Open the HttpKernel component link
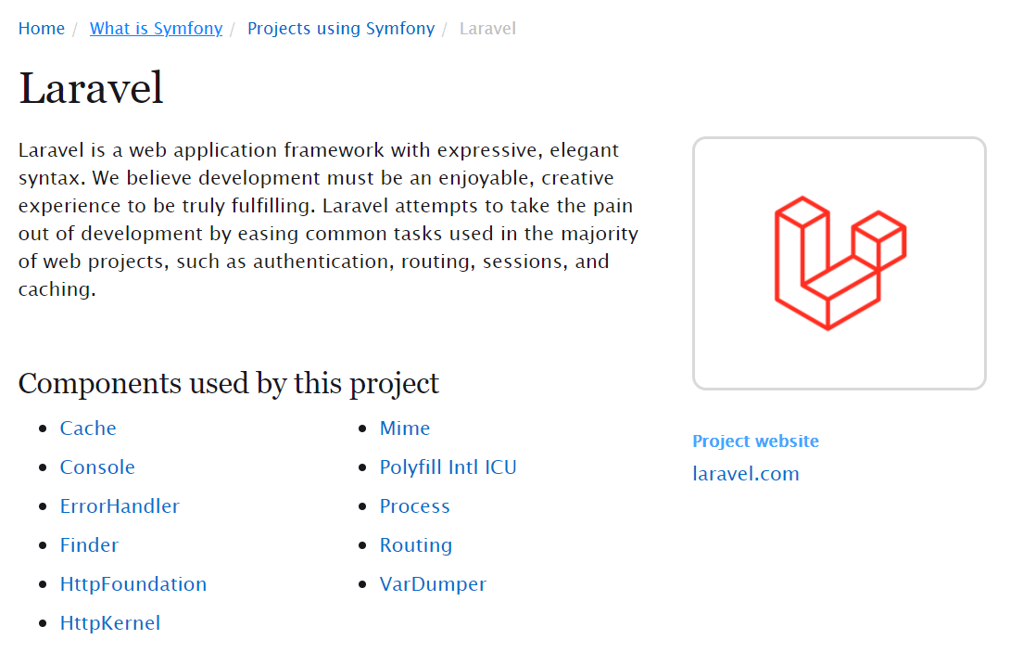 click(110, 623)
